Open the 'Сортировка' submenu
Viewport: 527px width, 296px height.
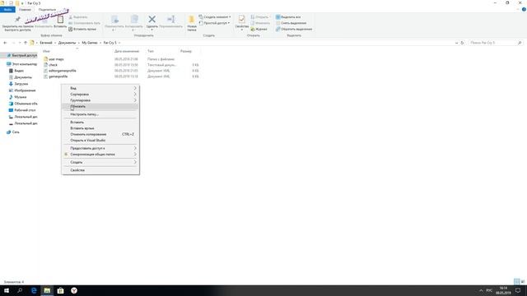pos(100,95)
